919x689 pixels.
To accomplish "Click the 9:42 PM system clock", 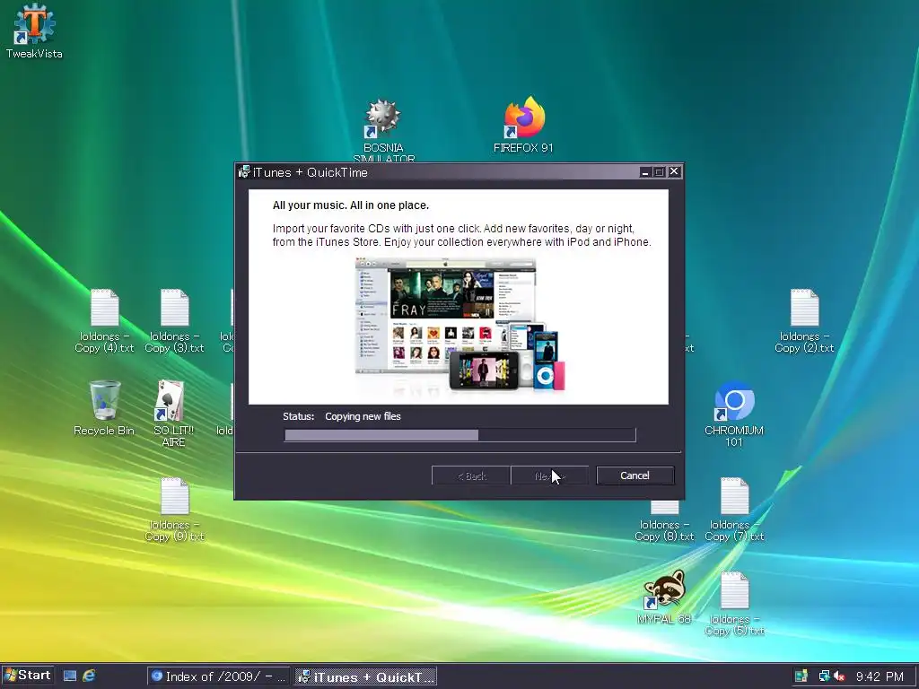I will tap(880, 676).
